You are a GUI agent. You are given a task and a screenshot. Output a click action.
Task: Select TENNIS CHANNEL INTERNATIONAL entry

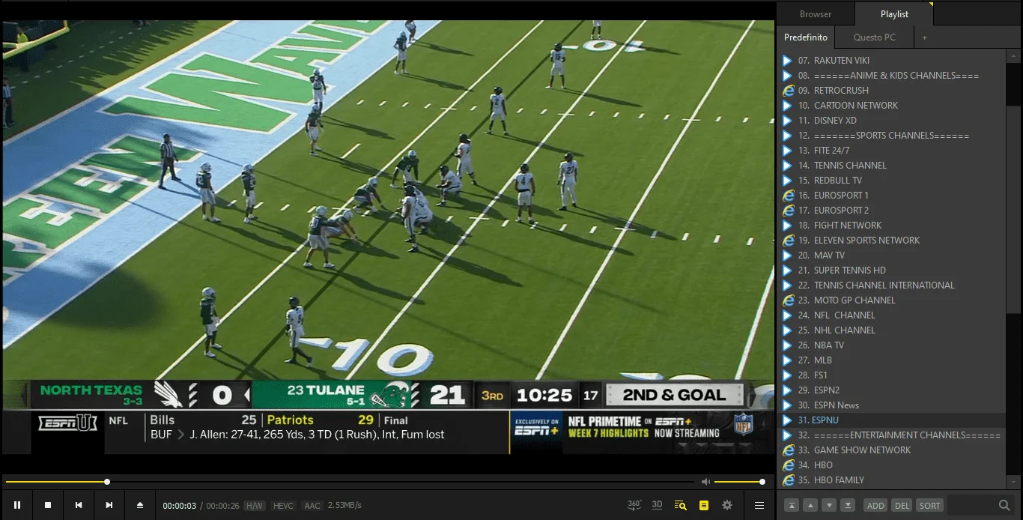[x=891, y=285]
